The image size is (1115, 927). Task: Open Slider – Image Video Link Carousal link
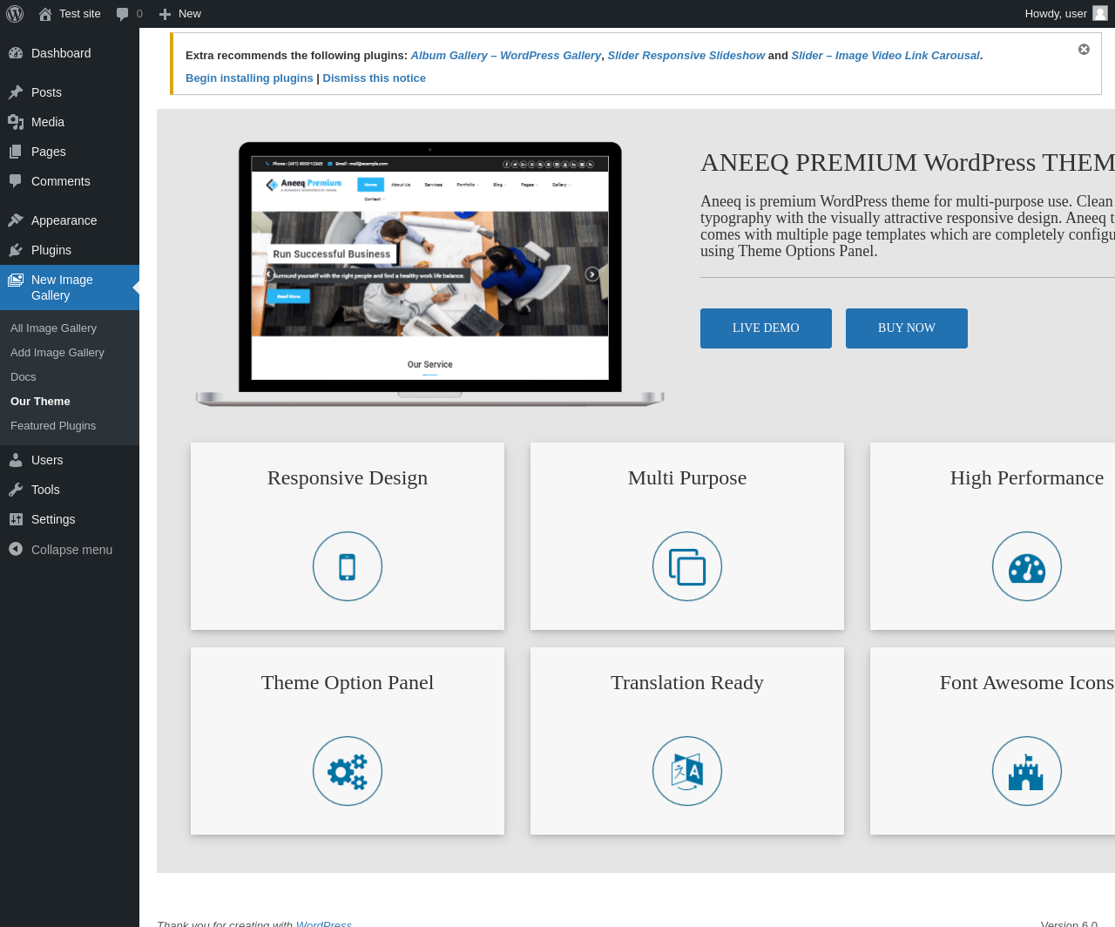click(885, 56)
